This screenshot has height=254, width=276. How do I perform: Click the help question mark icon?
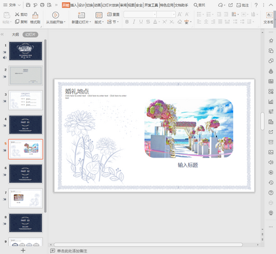(256, 5)
